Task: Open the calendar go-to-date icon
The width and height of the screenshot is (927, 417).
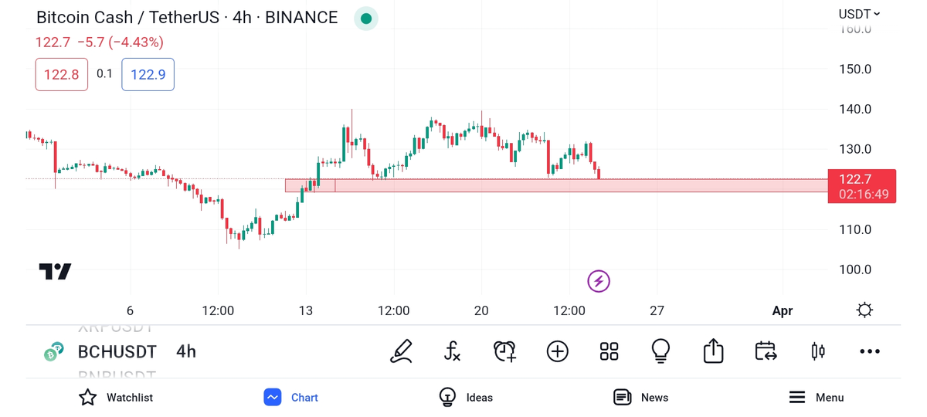Action: coord(766,351)
